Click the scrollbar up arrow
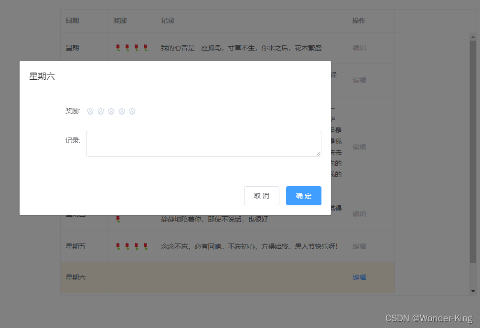 coord(473,37)
